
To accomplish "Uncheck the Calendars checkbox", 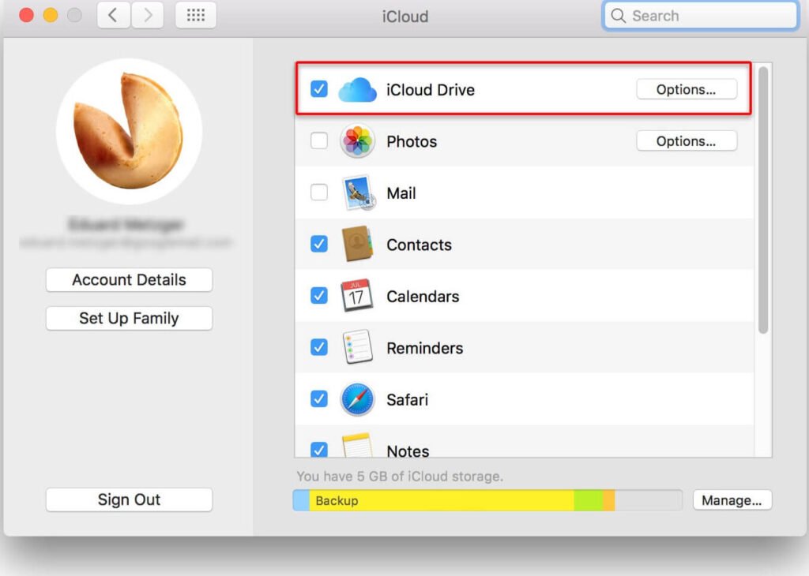I will (319, 295).
